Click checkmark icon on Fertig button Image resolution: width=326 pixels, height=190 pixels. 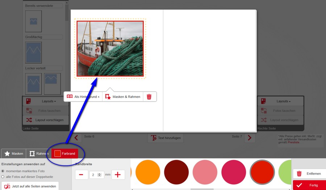pyautogui.click(x=299, y=185)
